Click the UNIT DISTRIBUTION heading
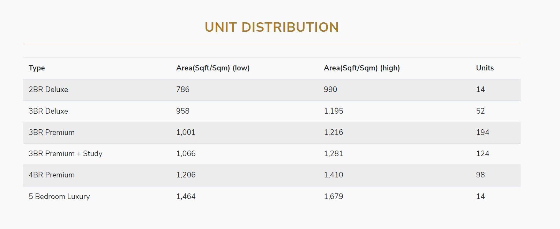 click(271, 28)
